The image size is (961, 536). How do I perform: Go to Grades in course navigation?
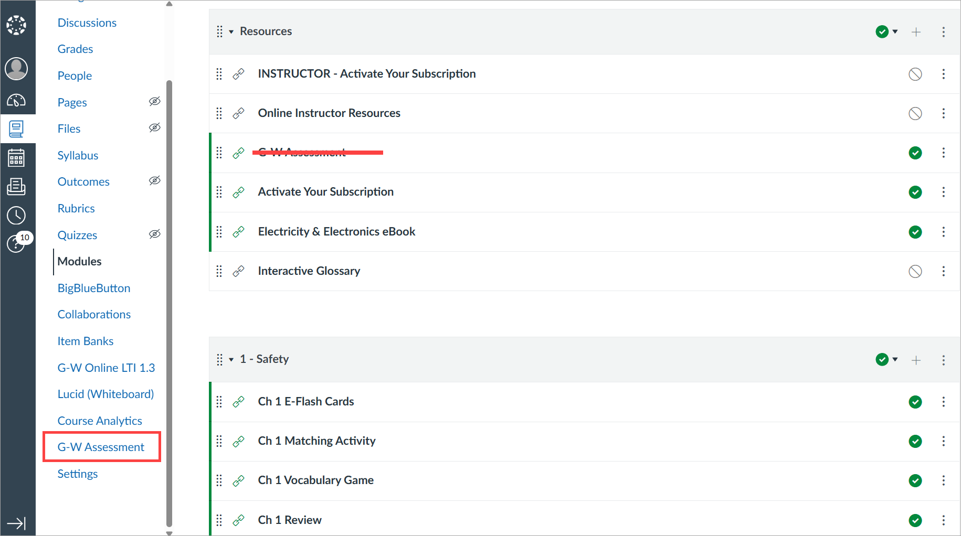coord(75,49)
